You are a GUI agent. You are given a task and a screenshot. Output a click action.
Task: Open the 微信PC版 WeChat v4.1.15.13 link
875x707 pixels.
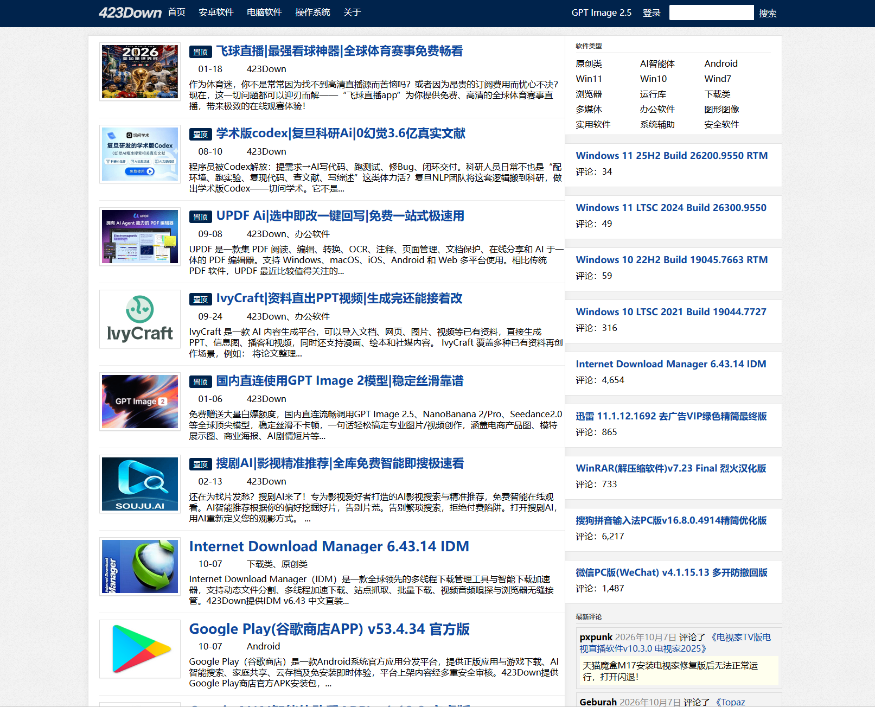[672, 572]
